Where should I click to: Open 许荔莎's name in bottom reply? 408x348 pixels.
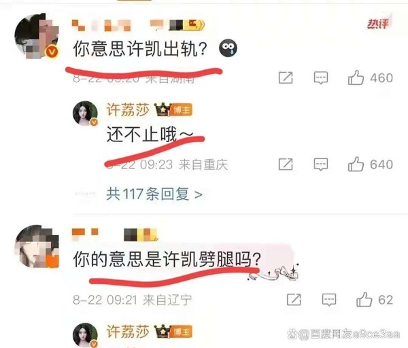pos(128,332)
